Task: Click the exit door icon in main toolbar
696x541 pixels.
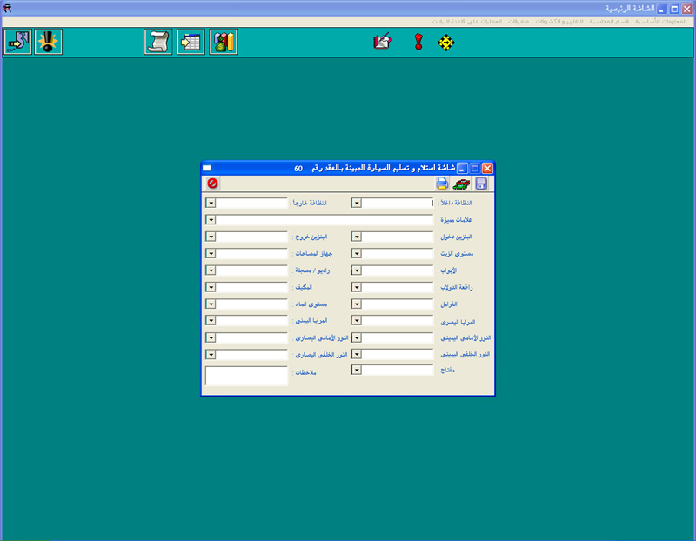Action: (17, 42)
